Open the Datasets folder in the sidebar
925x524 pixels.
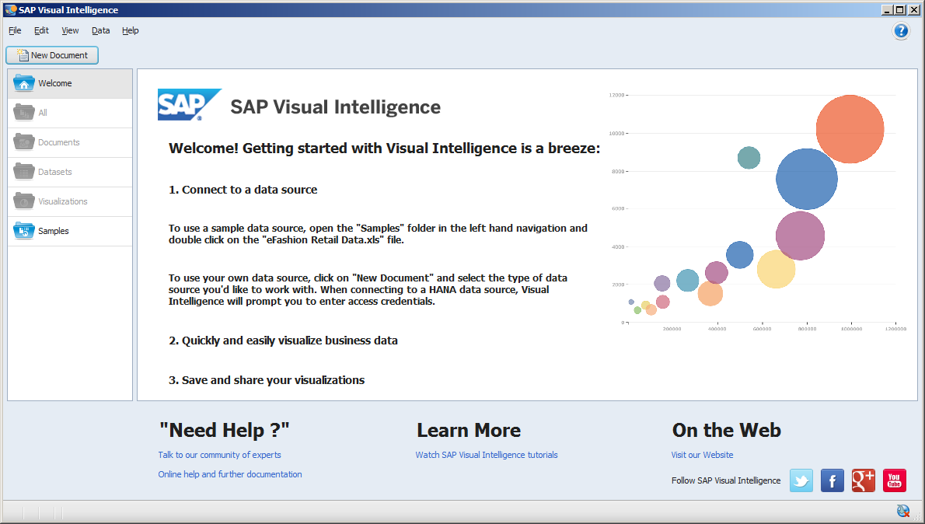(x=53, y=172)
